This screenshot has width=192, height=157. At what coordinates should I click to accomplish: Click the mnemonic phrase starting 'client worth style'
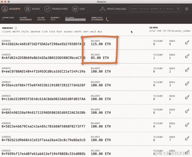click(52, 31)
